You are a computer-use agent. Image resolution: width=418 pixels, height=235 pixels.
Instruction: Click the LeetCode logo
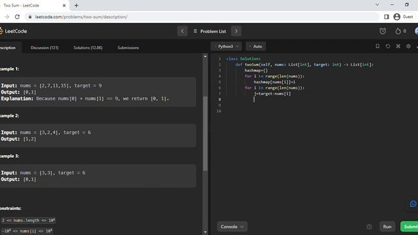(x=13, y=31)
